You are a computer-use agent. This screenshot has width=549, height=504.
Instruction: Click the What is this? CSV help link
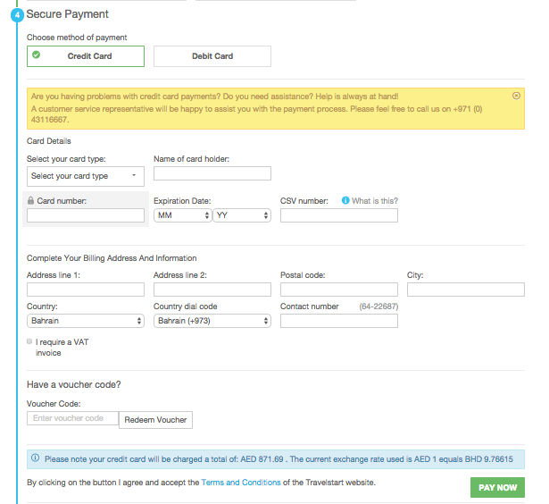(375, 201)
